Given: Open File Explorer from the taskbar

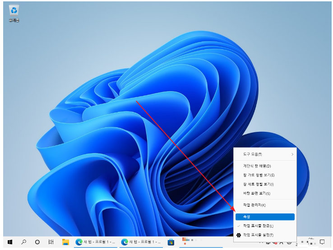Looking at the screenshot, I should [x=65, y=242].
